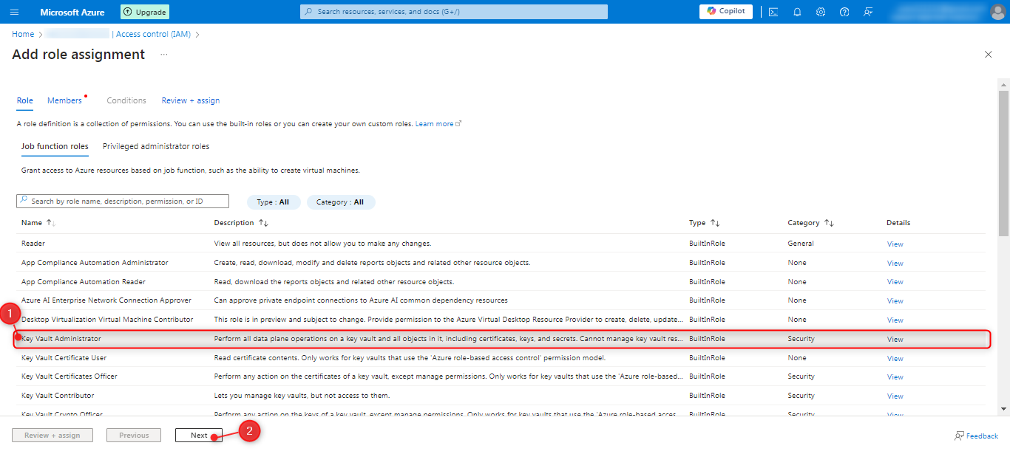Viewport: 1010px width, 454px height.
Task: Select Key Vault Contributor role
Action: [x=501, y=396]
